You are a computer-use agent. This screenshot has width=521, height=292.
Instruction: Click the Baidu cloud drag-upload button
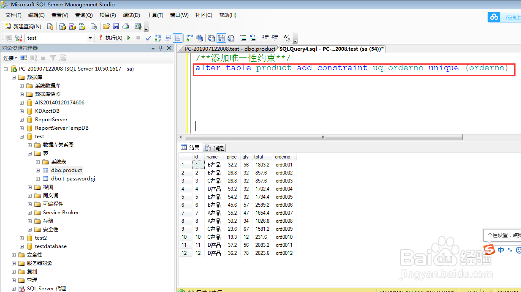click(504, 17)
